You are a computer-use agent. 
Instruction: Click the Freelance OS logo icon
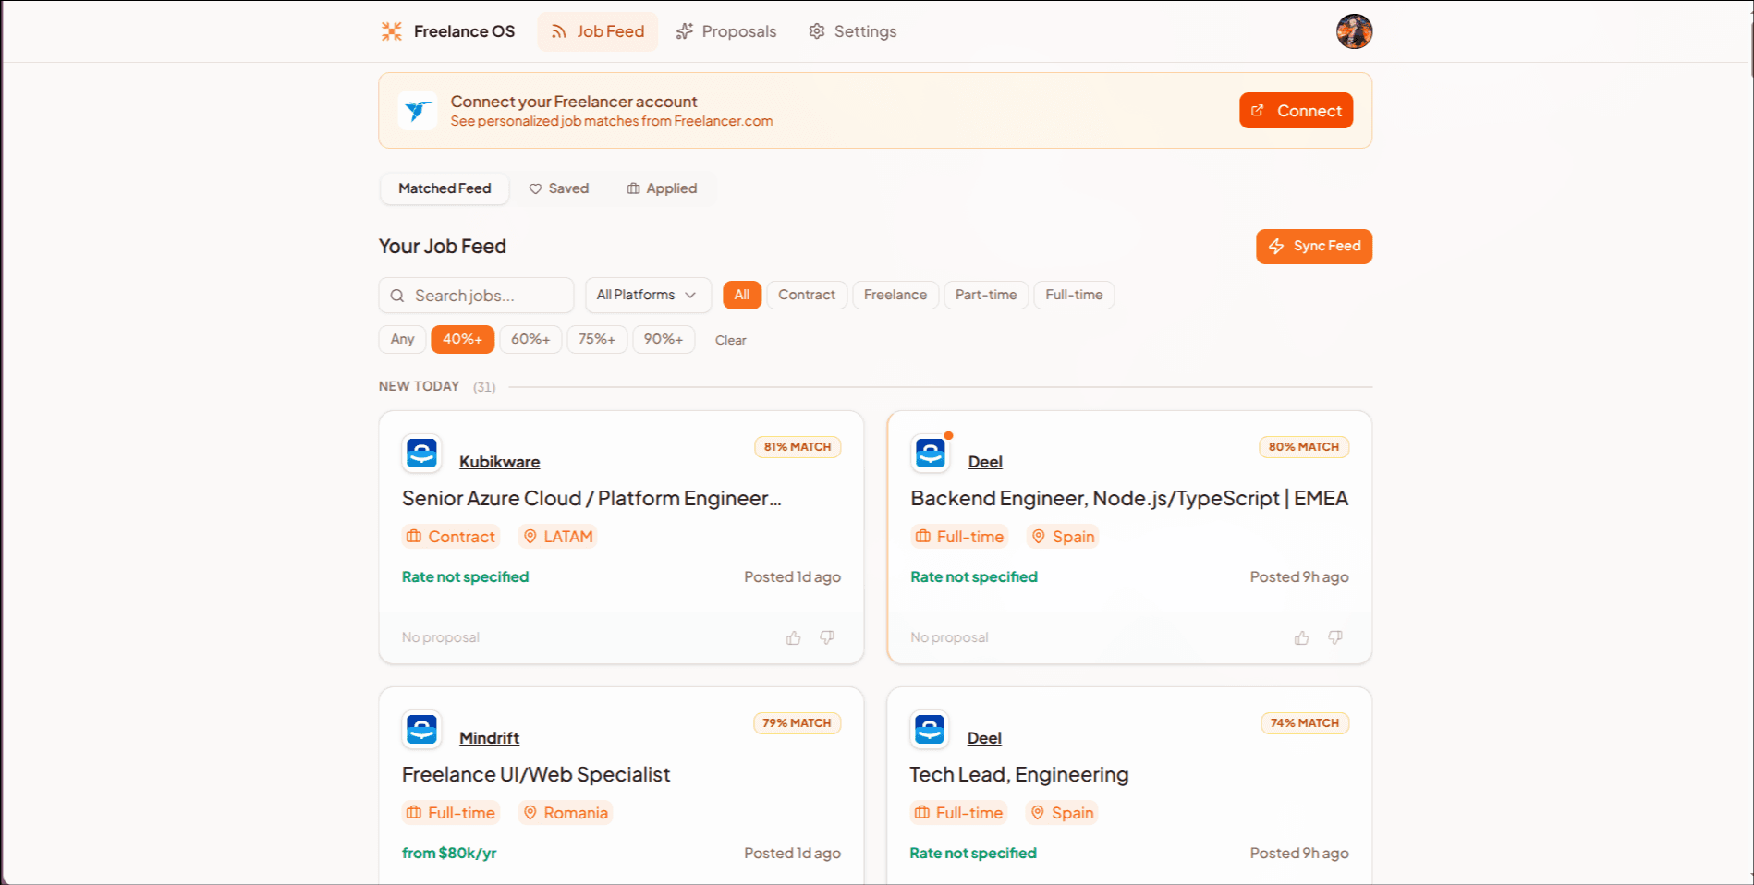[x=392, y=31]
